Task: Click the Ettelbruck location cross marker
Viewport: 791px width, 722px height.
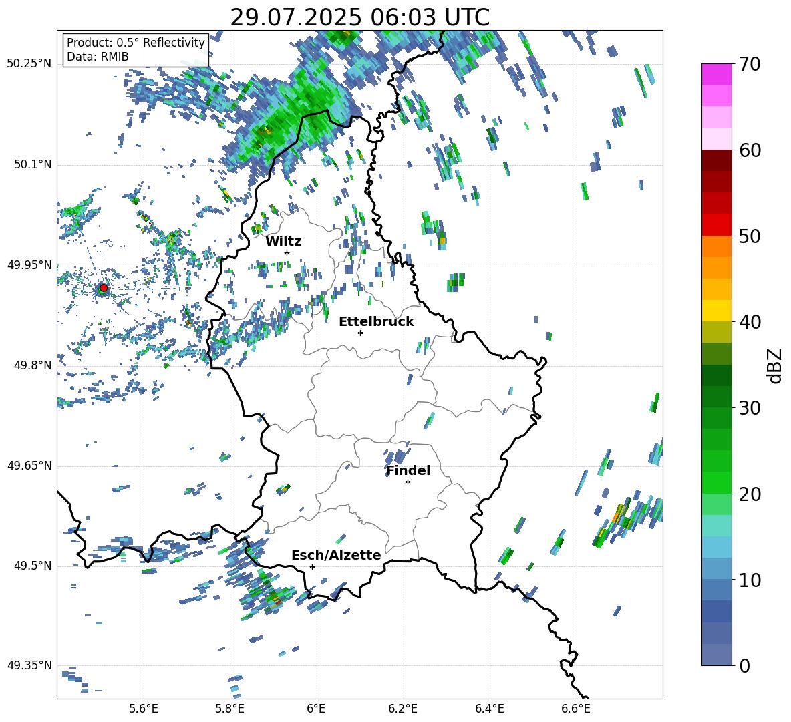Action: click(360, 333)
